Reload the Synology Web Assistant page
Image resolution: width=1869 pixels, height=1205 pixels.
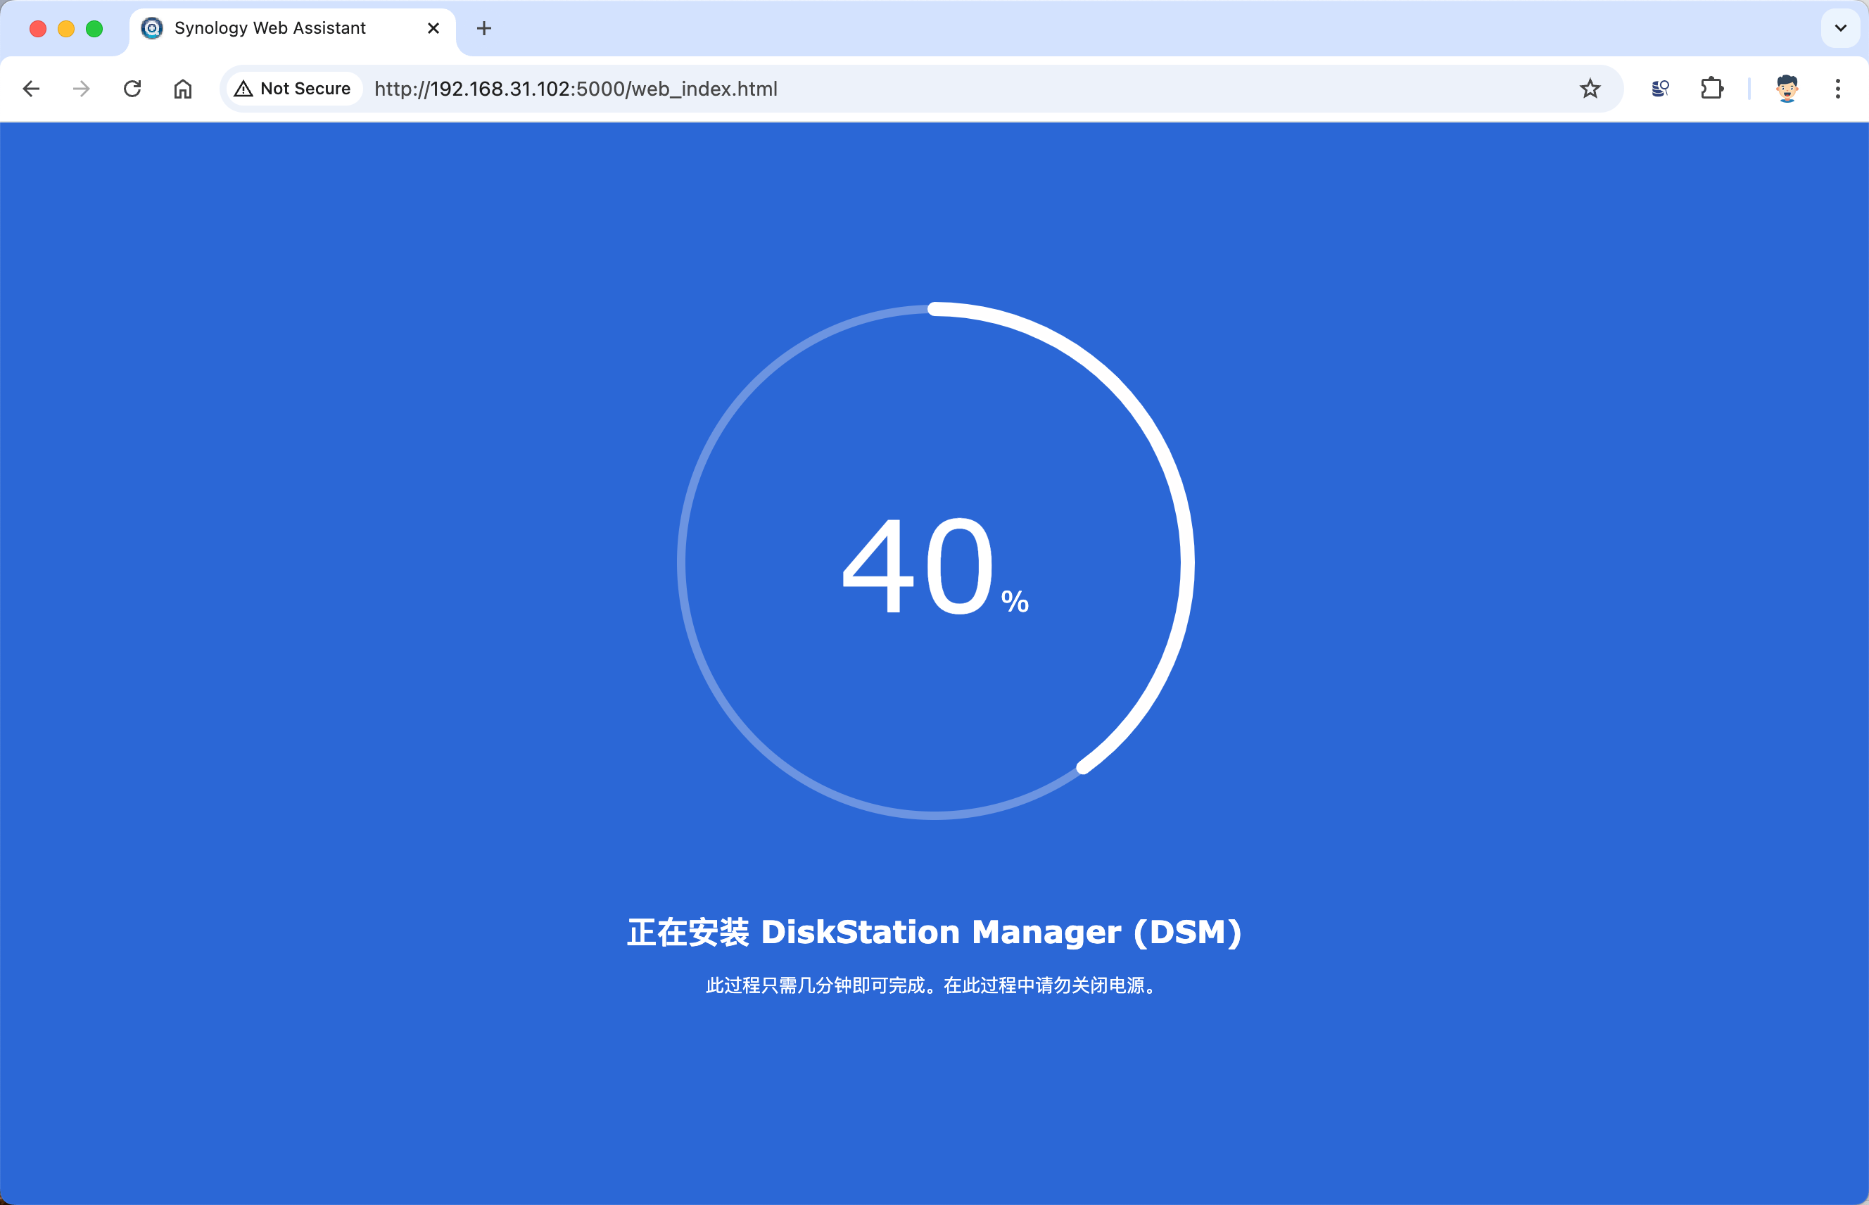pos(132,89)
